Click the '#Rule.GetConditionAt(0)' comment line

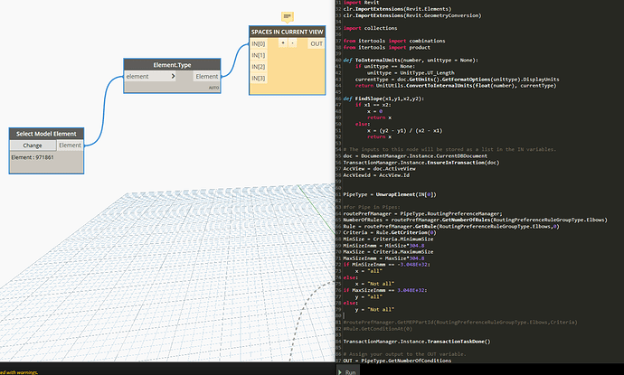pos(378,329)
